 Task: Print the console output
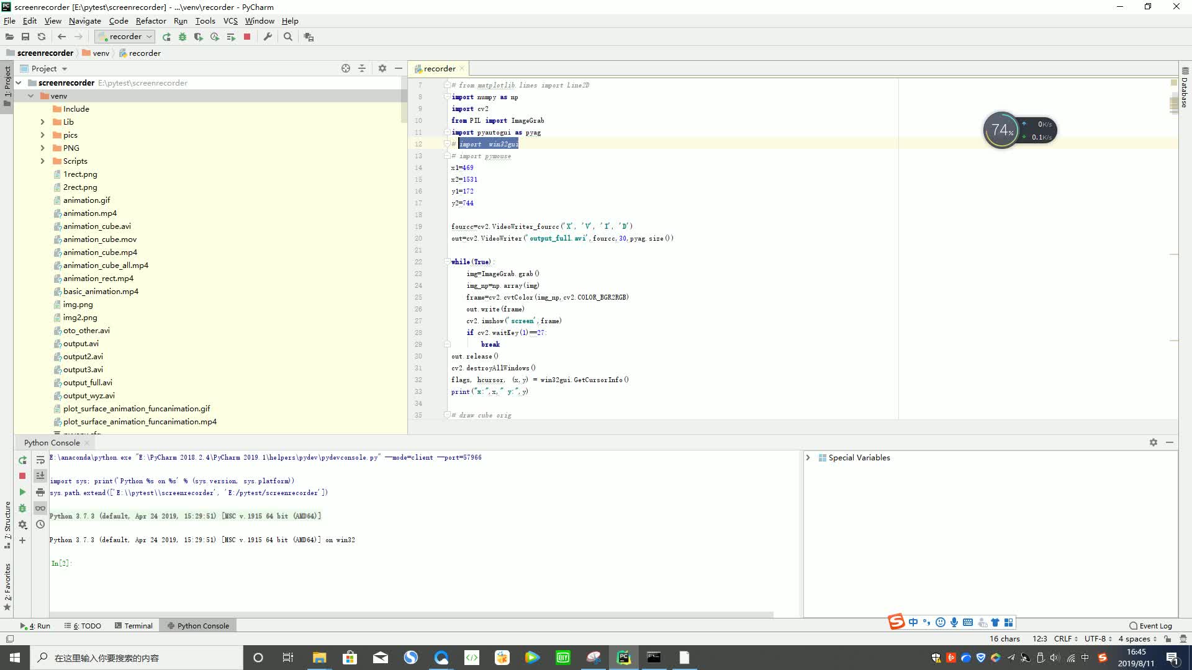(x=40, y=492)
